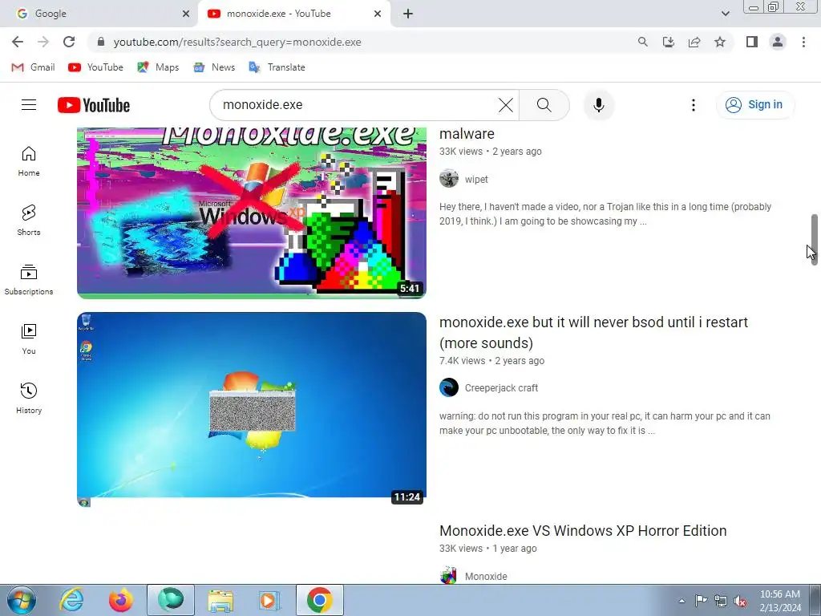The width and height of the screenshot is (821, 616).
Task: Close the monoxide.exe YouTube tab
Action: pos(378,14)
